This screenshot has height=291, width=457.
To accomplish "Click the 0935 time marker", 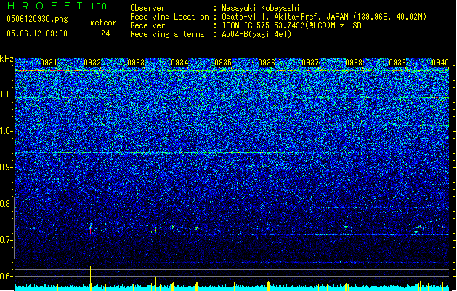I will coord(223,63).
